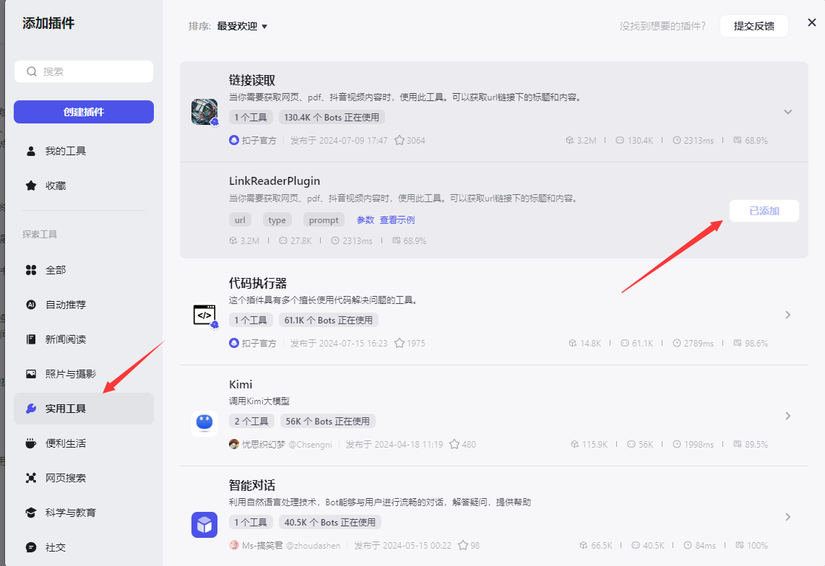Click the 提交反馈 button
This screenshot has width=825, height=566.
(754, 26)
